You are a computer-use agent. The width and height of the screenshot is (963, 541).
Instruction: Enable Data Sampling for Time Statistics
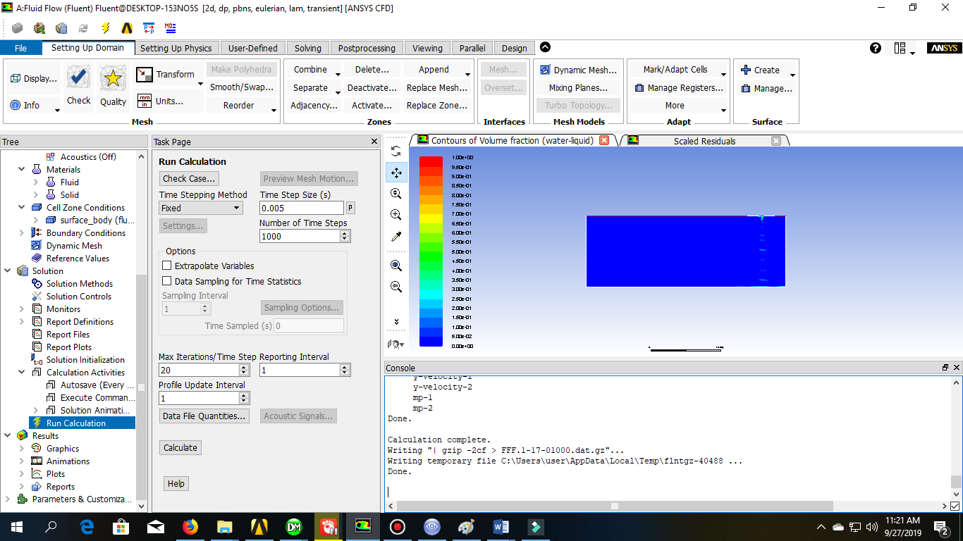[x=167, y=281]
